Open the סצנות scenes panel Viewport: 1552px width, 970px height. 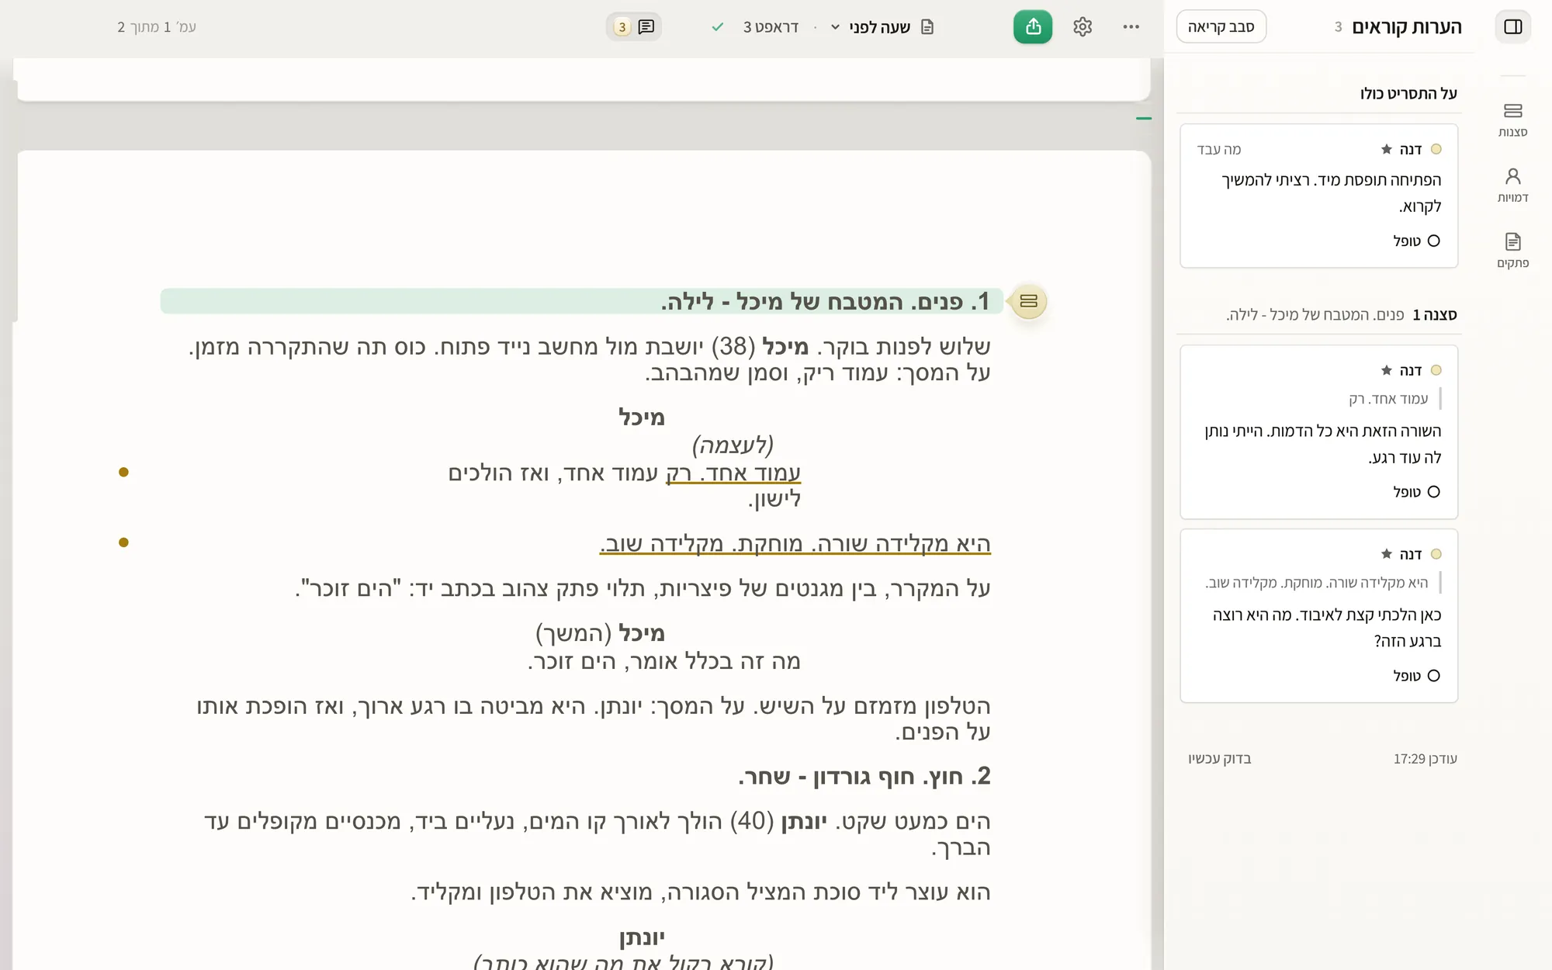coord(1512,120)
